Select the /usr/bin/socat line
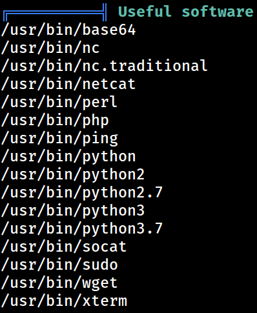The image size is (257, 313). click(64, 247)
